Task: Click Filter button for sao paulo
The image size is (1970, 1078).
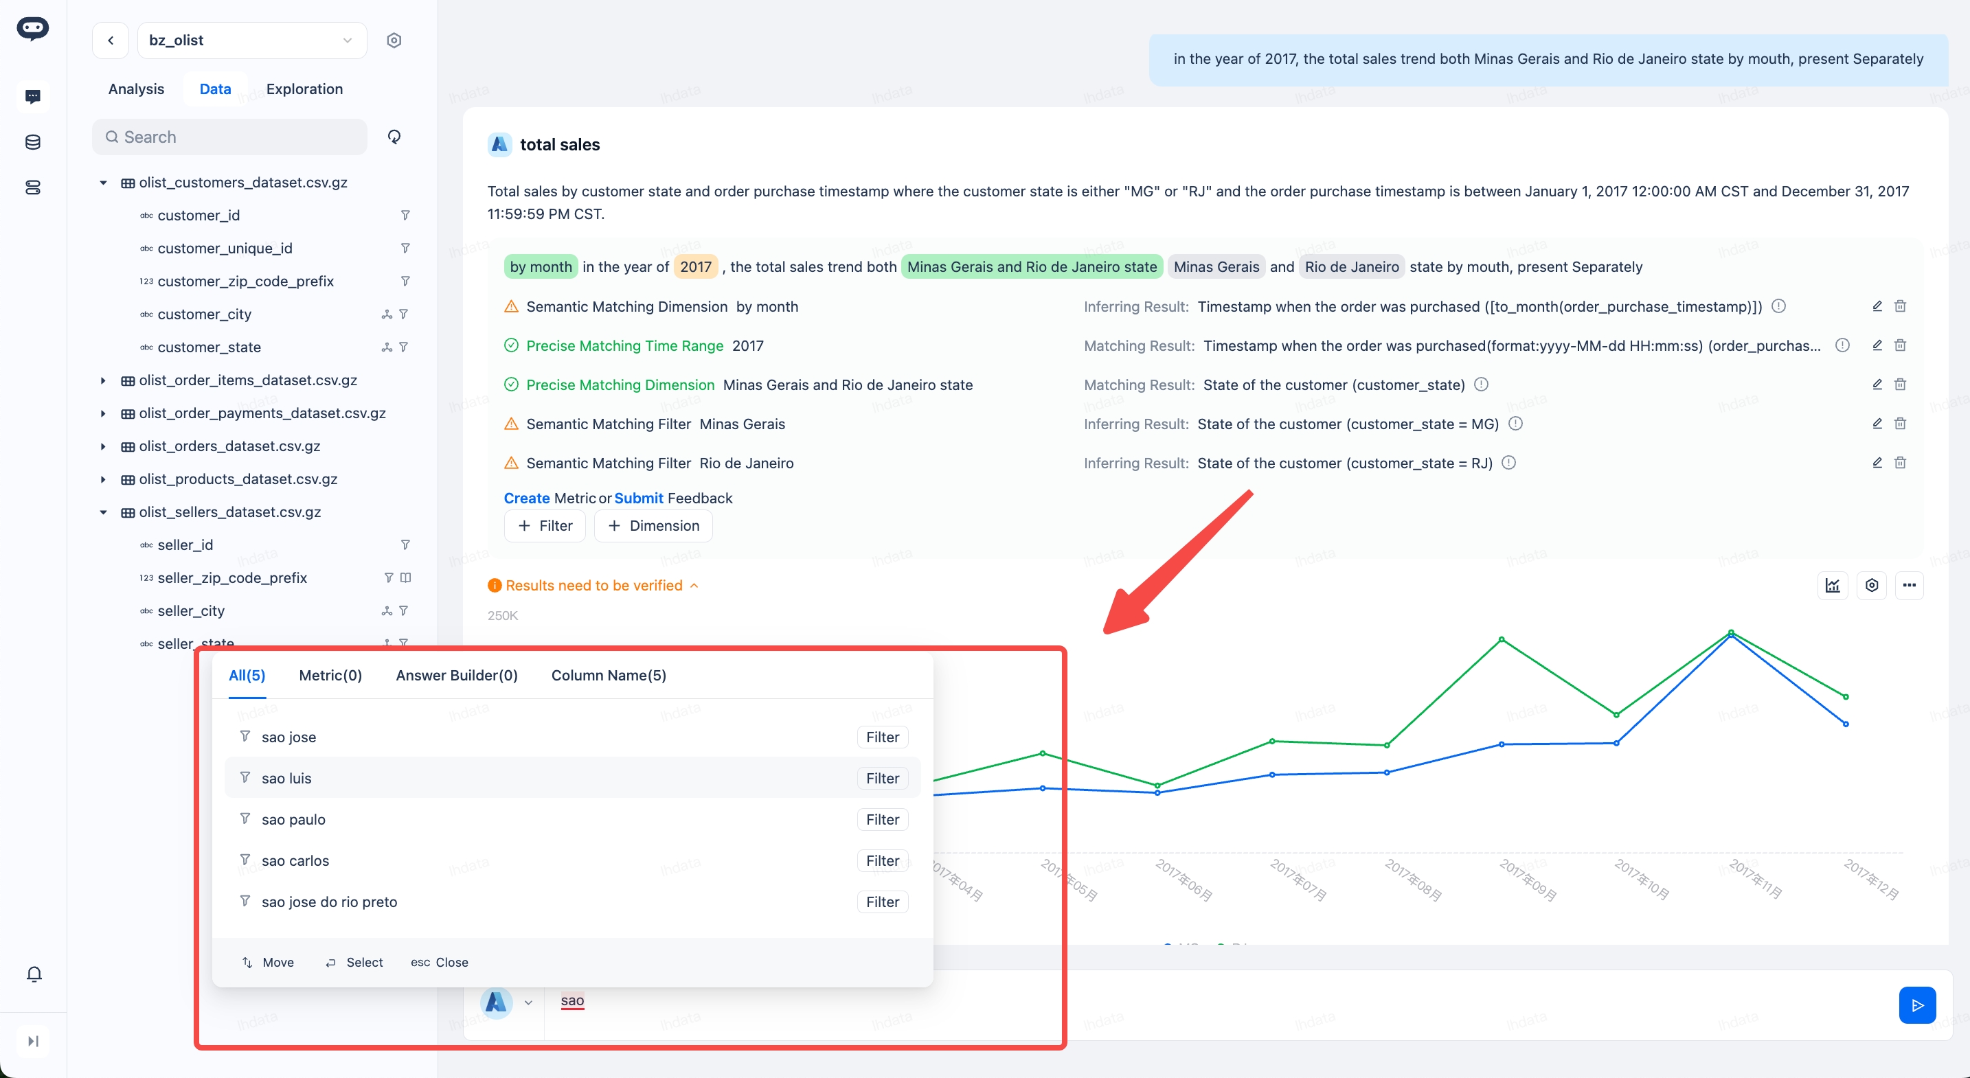Action: click(x=882, y=820)
